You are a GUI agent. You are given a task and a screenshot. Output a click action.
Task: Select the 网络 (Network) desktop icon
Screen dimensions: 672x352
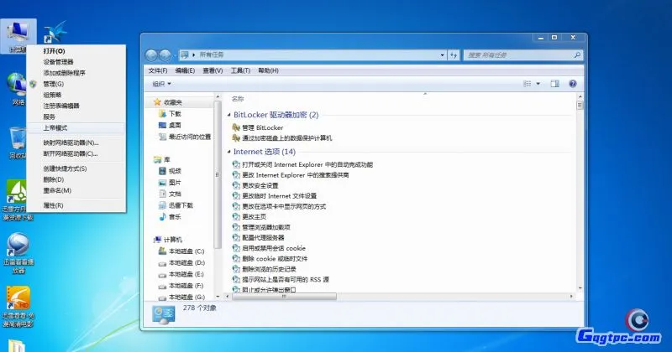[x=17, y=89]
